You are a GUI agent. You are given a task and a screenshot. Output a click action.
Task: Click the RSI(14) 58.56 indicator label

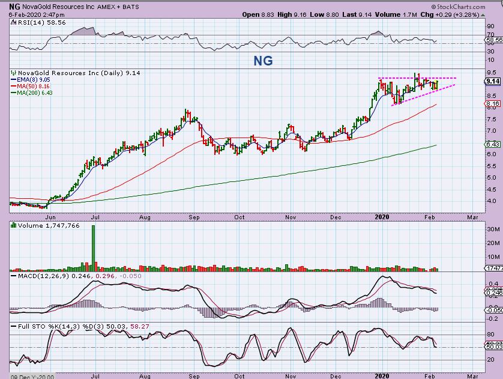(x=41, y=22)
